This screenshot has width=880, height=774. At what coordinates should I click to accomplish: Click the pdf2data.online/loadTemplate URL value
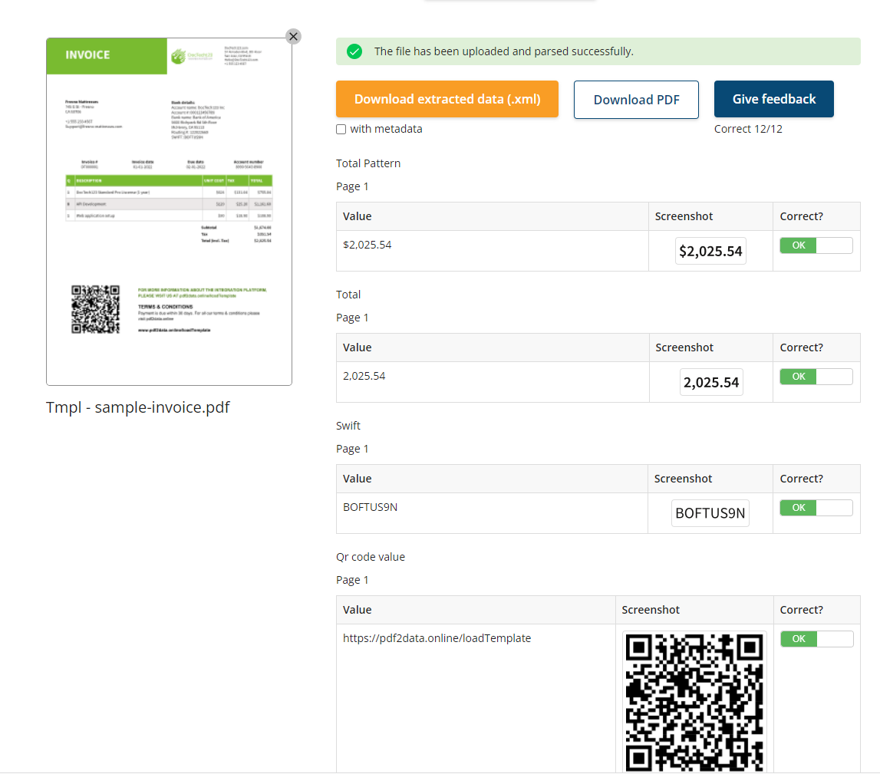(x=437, y=638)
